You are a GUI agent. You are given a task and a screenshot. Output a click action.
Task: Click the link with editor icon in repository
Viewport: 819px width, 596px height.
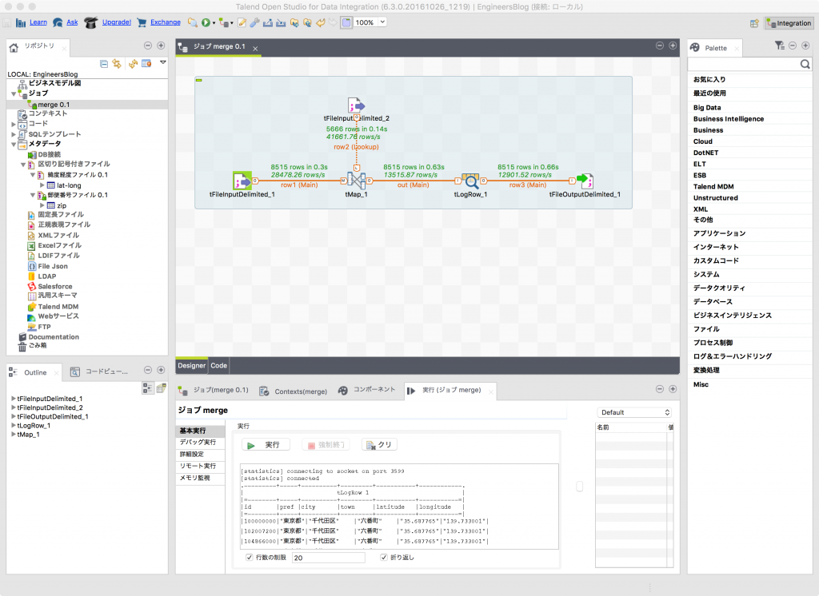117,64
